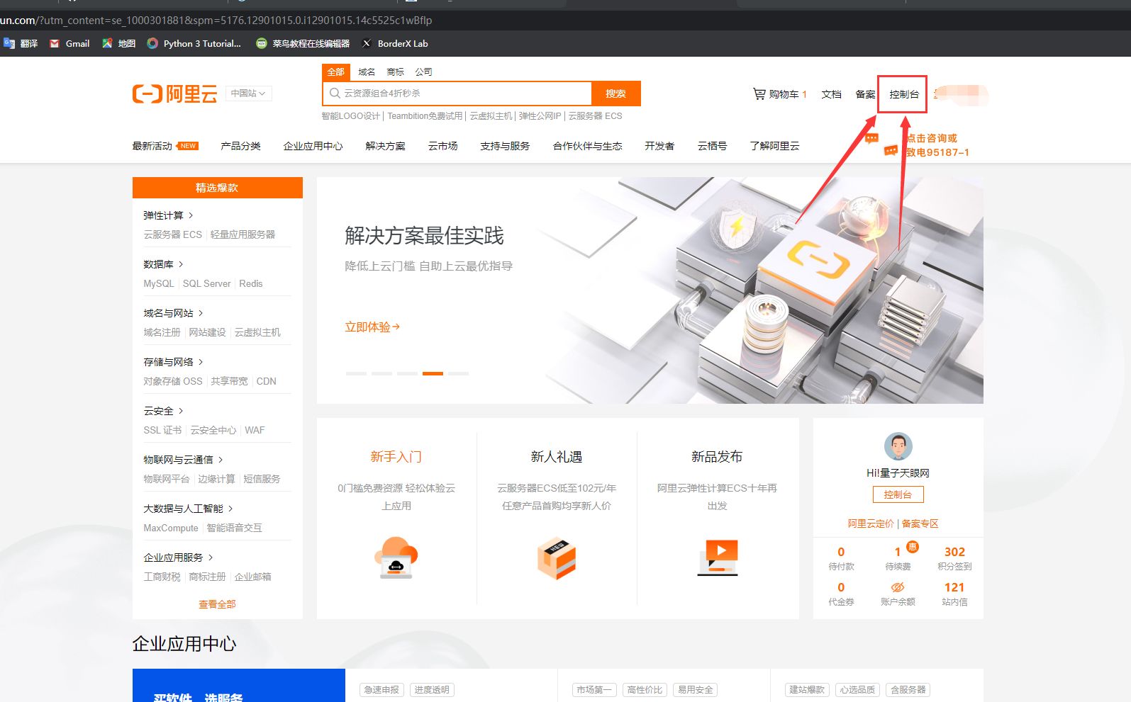Open 对象存储 OSS link

[x=173, y=381]
